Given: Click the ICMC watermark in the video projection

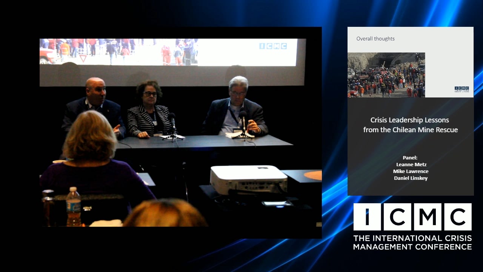Looking at the screenshot, I should [x=273, y=46].
